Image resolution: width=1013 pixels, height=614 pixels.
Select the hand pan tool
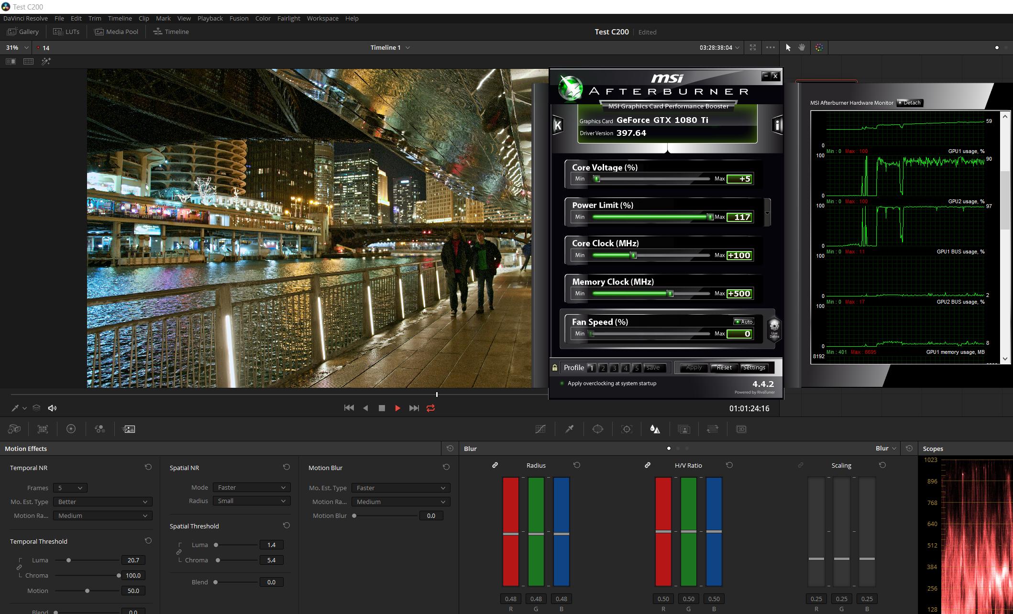(802, 47)
